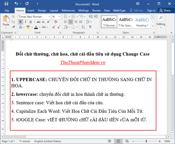
Task: Click the Justify alignment icon
Action: click(81, 22)
